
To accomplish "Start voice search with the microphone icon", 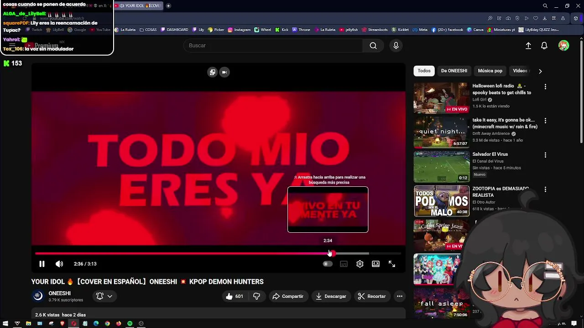I will point(396,46).
